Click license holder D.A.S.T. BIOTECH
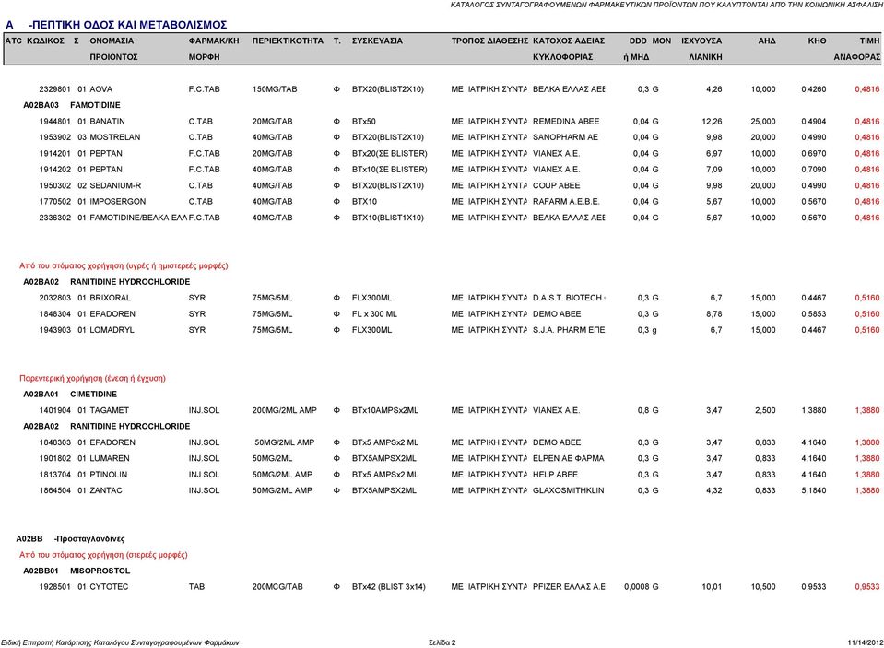The width and height of the screenshot is (884, 648). coord(568,298)
